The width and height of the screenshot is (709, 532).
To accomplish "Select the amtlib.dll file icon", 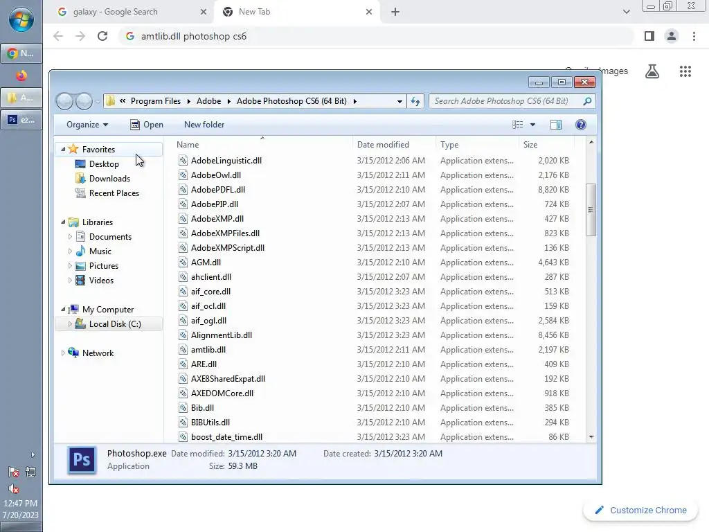I will click(183, 350).
